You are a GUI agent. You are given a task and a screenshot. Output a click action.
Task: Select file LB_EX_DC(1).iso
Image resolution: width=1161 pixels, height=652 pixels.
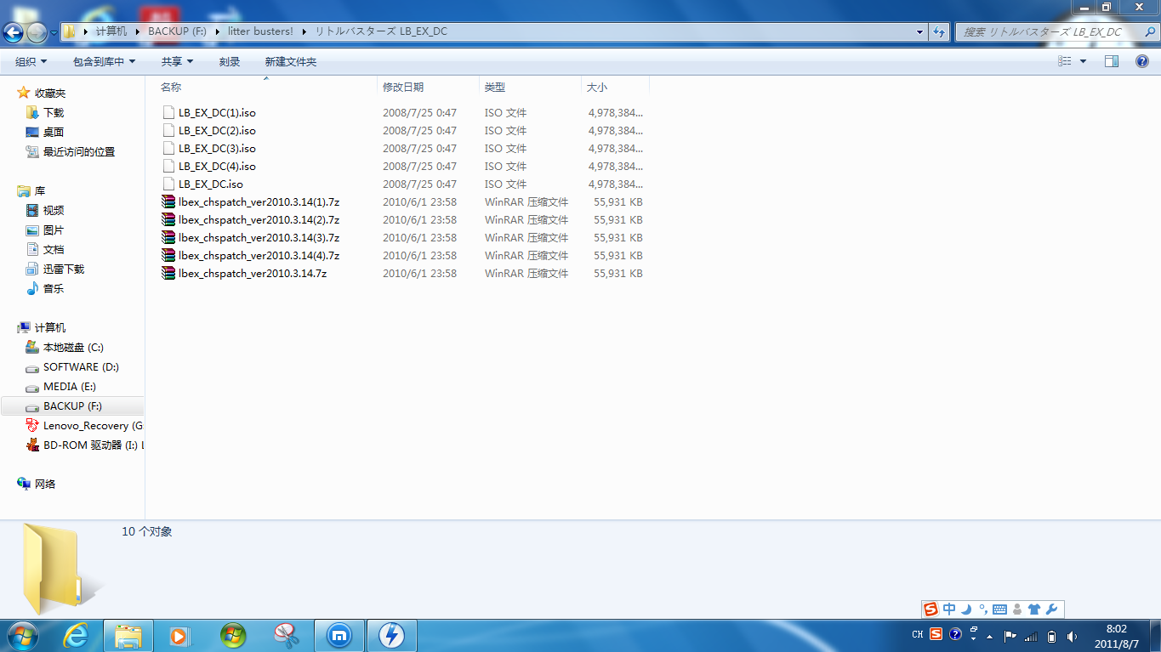[x=217, y=112]
